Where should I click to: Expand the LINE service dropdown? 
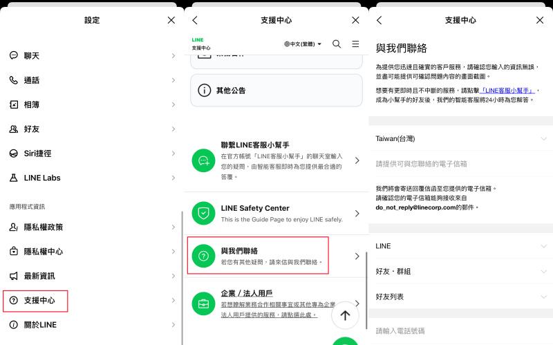460,246
